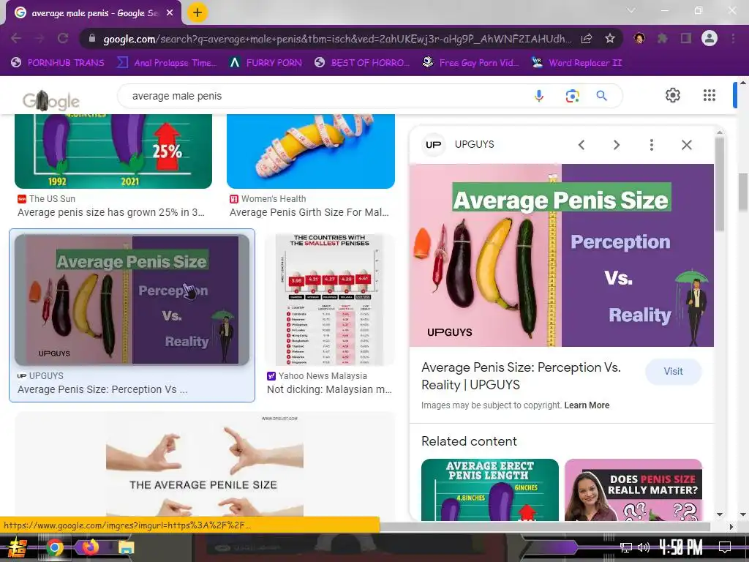Select the average penile size hands image
The image size is (749, 562).
tap(205, 464)
